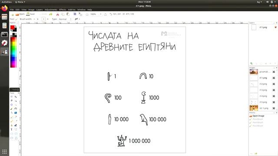Click the Save button in toolbar

pyautogui.click(x=30, y=14)
